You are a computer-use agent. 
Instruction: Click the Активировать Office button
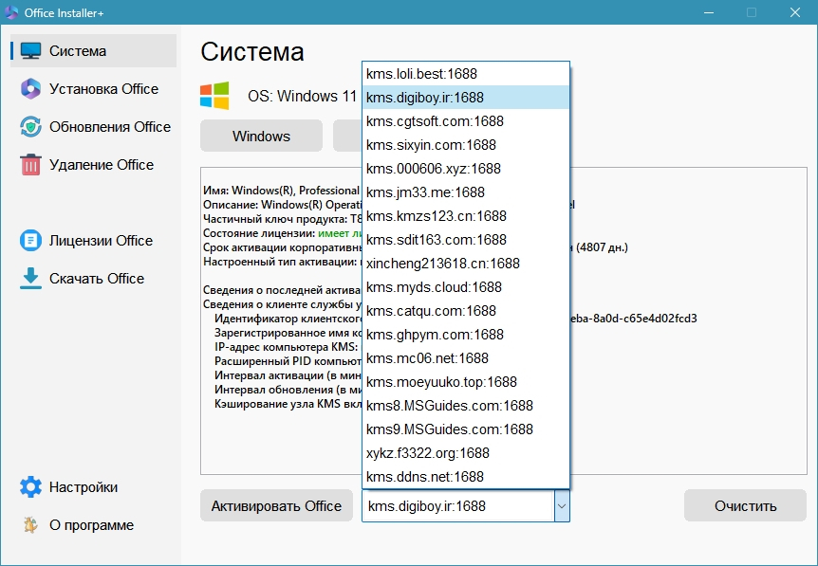point(276,505)
